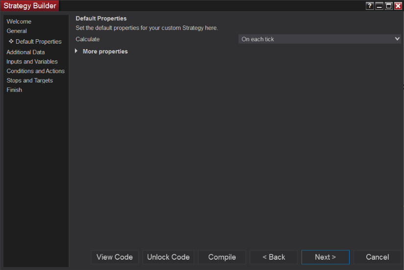The image size is (404, 270).
Task: Click the View Code button
Action: coord(115,257)
